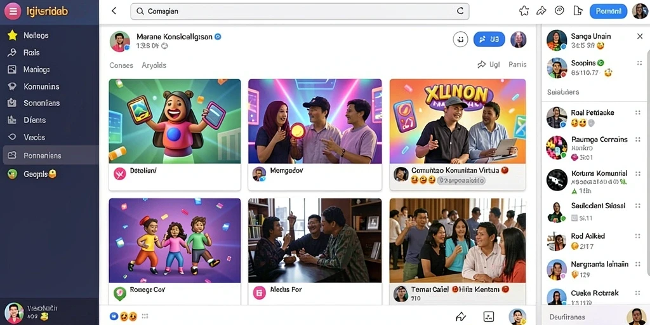The width and height of the screenshot is (650, 325).
Task: Click the blue reaction icon in bottom bar
Action: pyautogui.click(x=114, y=316)
